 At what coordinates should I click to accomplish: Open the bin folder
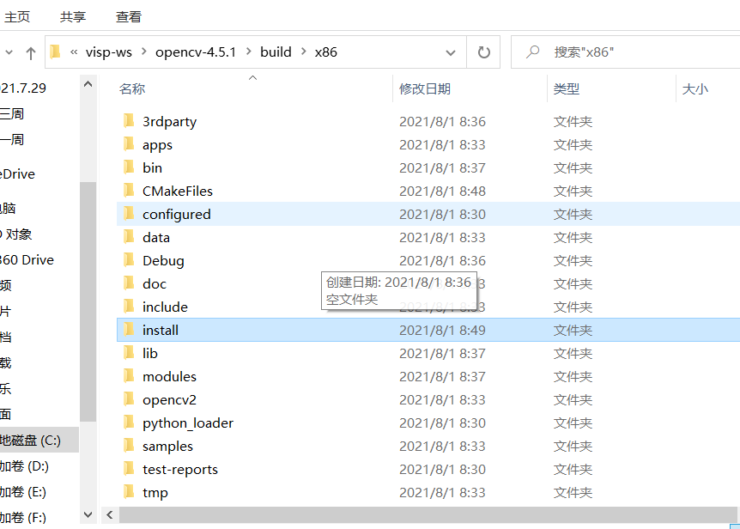pos(152,167)
